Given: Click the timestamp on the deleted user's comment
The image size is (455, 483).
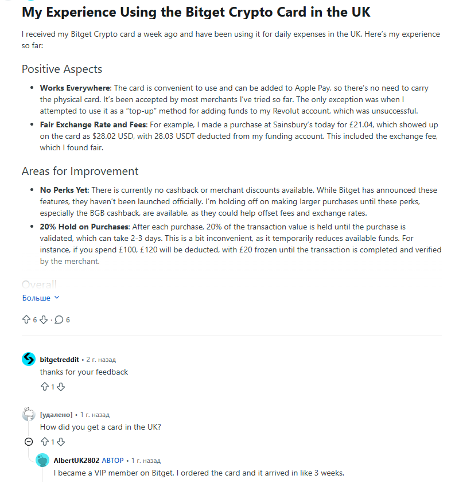Looking at the screenshot, I should 94,414.
